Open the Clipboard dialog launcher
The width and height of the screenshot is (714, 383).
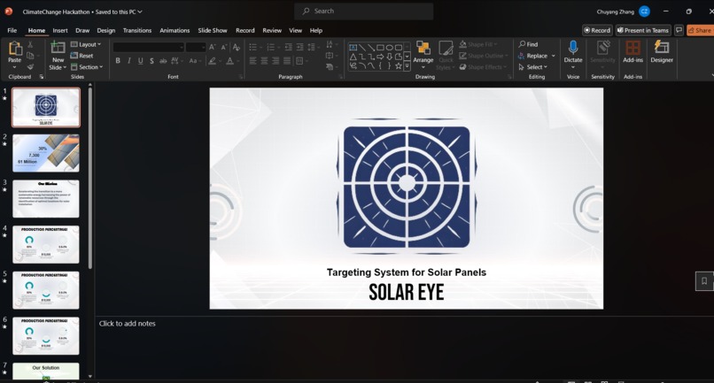(x=42, y=77)
